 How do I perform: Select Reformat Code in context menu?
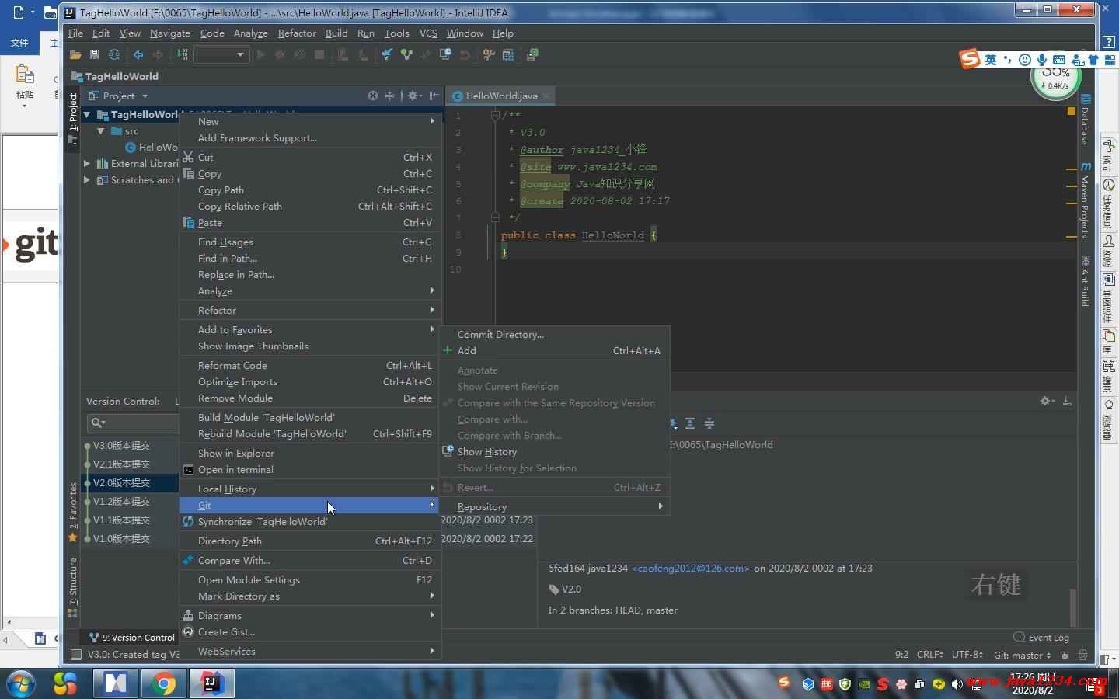(310, 365)
